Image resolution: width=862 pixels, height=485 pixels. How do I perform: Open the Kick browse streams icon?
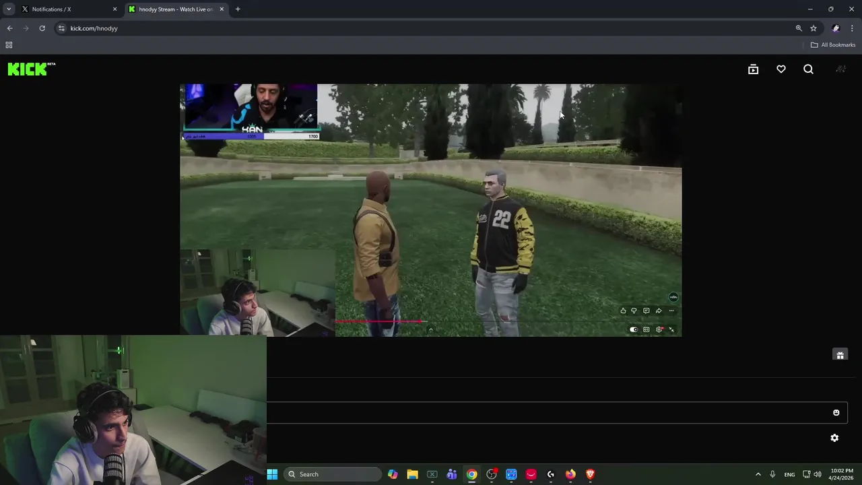tap(753, 69)
